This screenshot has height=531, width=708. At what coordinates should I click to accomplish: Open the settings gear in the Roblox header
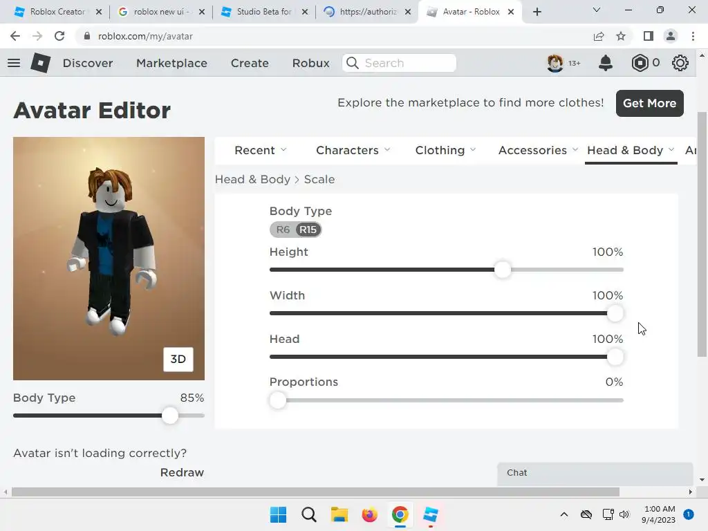(x=680, y=63)
